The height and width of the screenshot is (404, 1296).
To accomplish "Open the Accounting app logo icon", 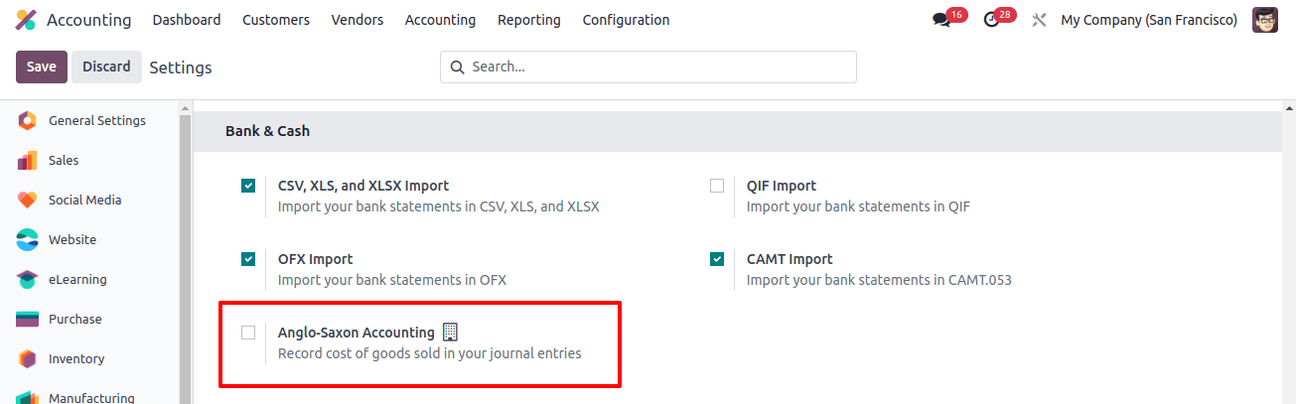I will [27, 20].
